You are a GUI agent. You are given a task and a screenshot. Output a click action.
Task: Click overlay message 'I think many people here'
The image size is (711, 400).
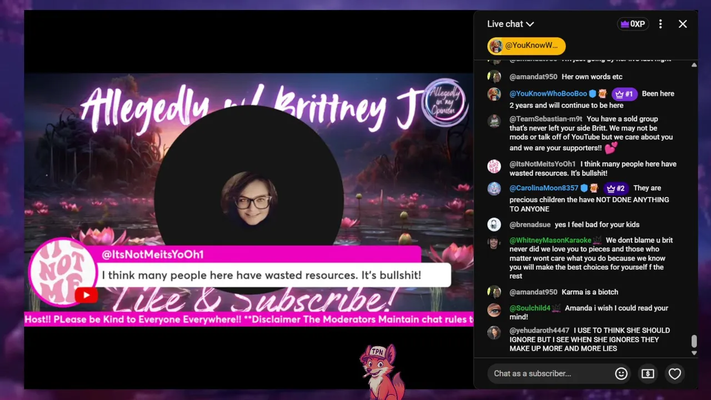point(261,275)
